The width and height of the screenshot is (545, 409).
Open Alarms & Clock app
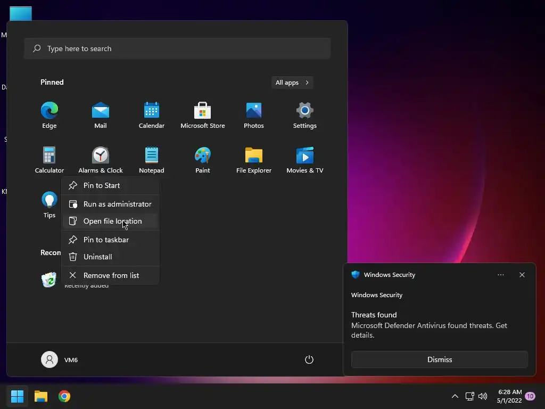[x=101, y=160]
